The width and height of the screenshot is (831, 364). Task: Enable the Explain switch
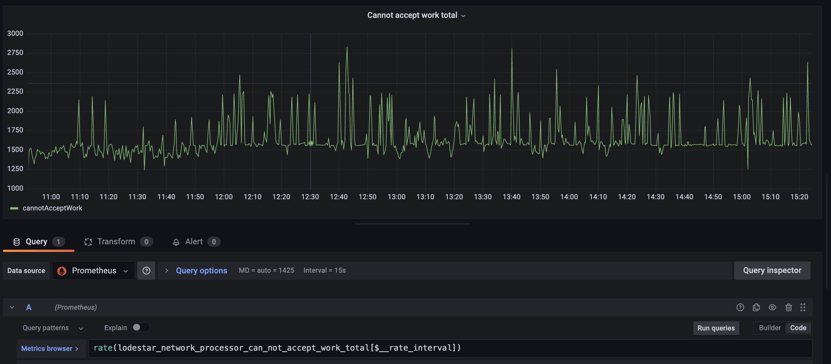tap(141, 327)
